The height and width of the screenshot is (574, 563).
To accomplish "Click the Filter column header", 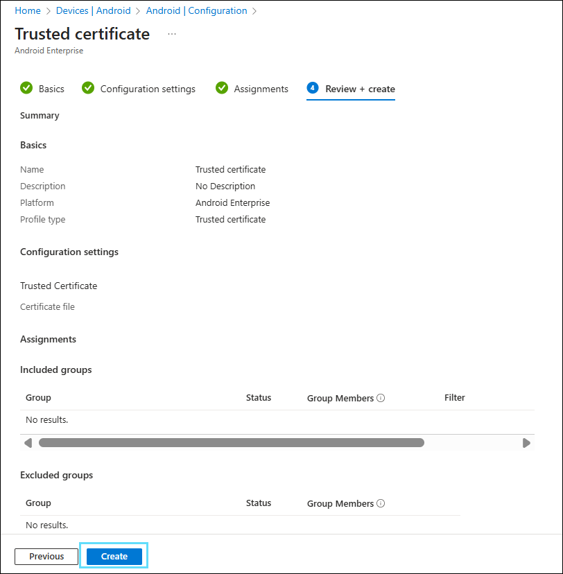I will tap(454, 398).
